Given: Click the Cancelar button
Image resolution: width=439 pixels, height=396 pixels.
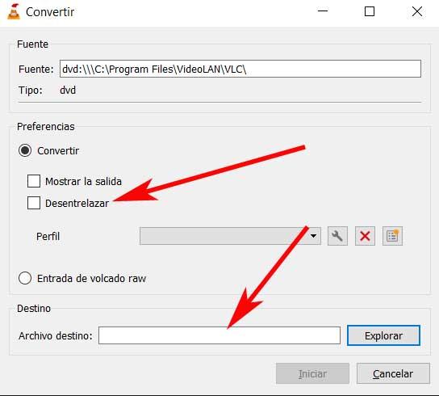Looking at the screenshot, I should [393, 373].
